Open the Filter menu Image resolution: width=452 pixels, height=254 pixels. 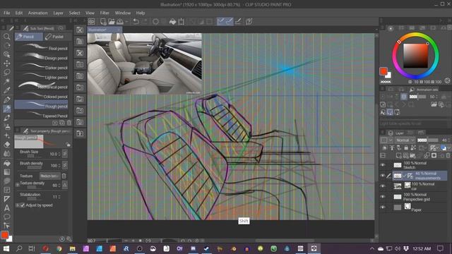pos(105,13)
